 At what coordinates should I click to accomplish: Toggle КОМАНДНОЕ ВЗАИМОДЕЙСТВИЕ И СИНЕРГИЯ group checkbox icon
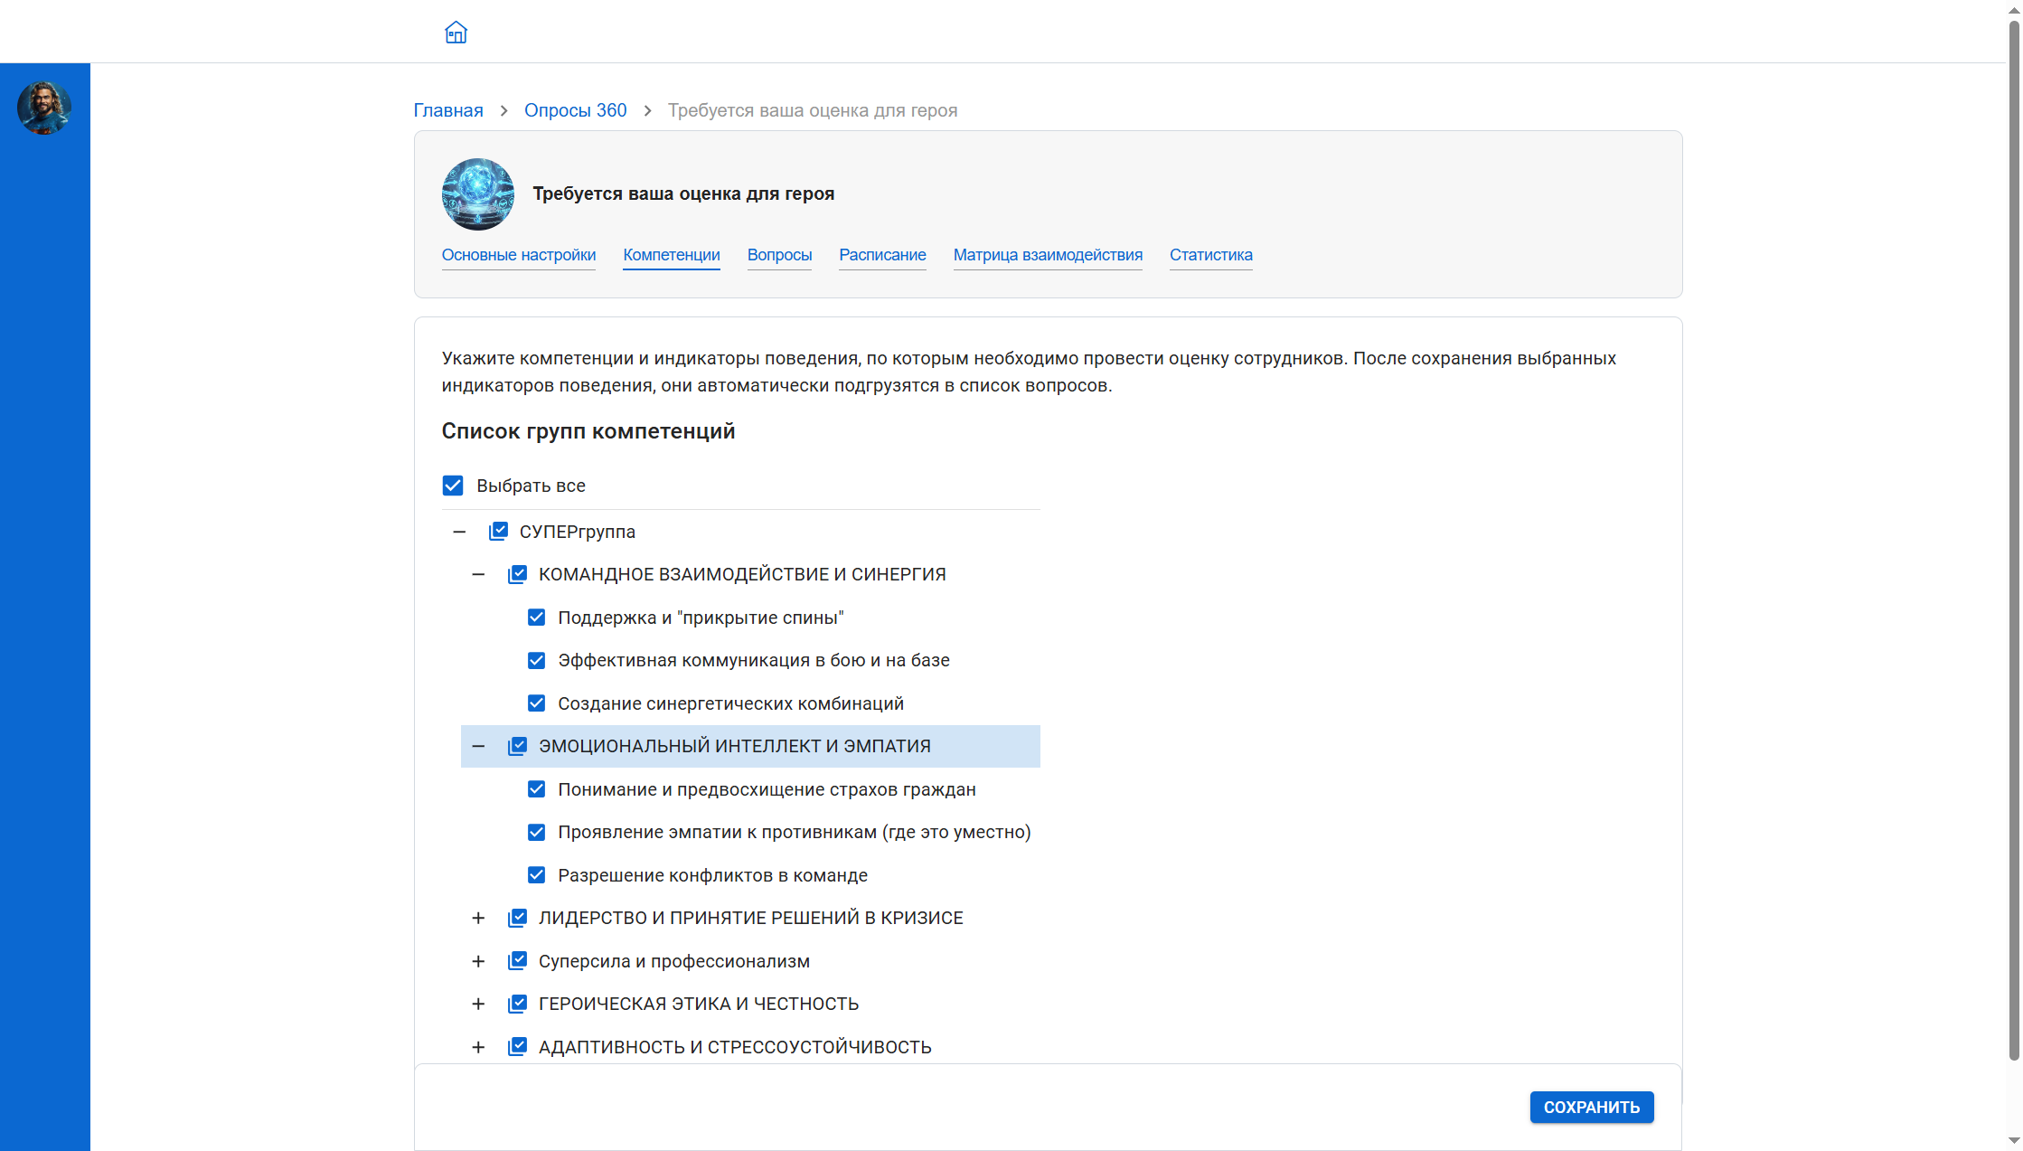coord(517,574)
